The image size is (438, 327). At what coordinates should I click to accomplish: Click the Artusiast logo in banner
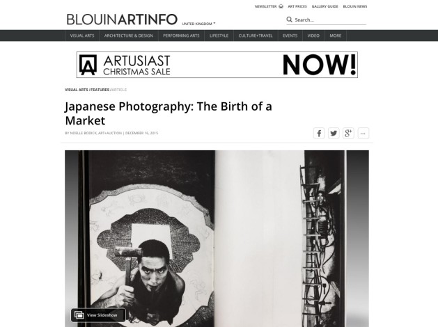(x=88, y=65)
